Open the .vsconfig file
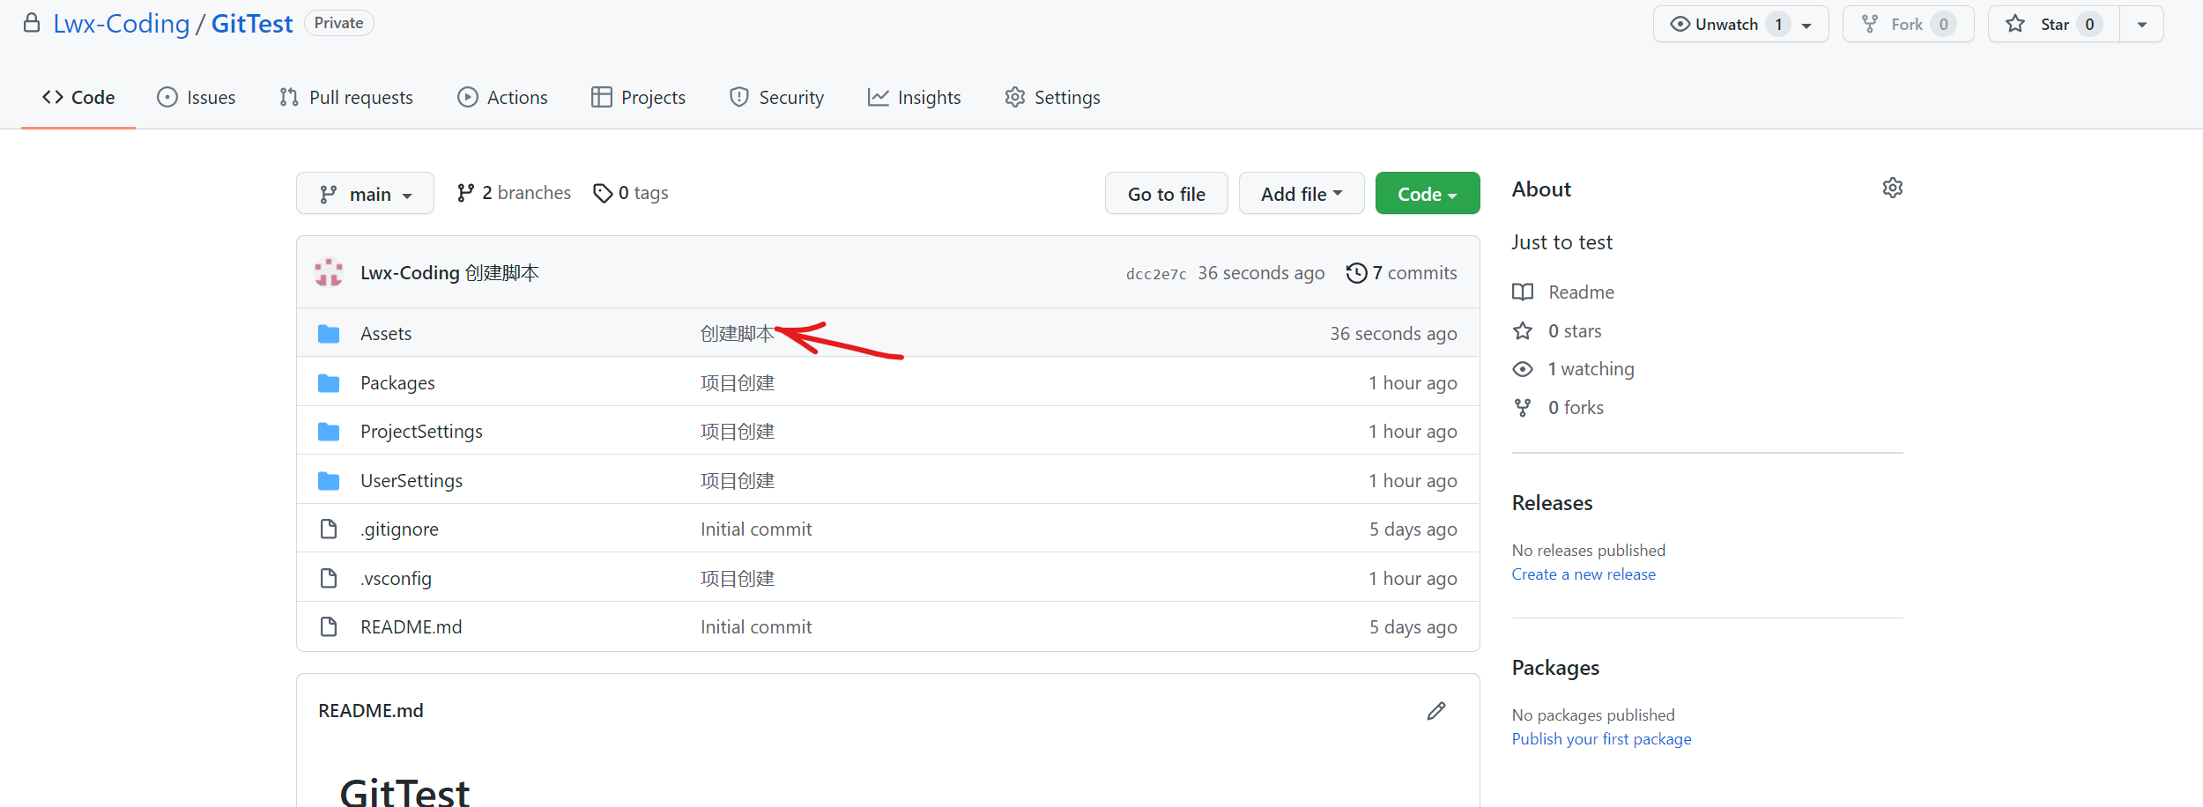The height and width of the screenshot is (807, 2203). (396, 578)
